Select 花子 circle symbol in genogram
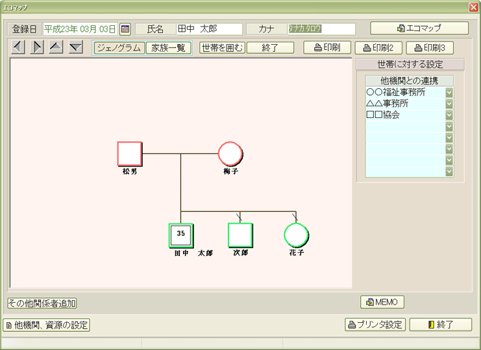Viewport: 481px width, 350px height. click(296, 235)
